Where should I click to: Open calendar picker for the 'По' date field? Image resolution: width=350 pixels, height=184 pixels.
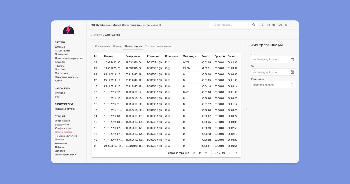pyautogui.click(x=292, y=72)
